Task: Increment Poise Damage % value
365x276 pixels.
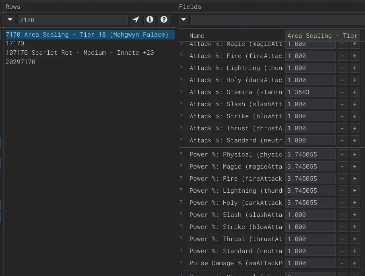Action: point(355,263)
